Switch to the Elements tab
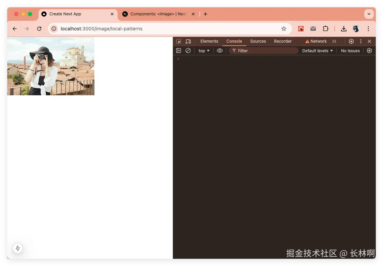 tap(209, 41)
